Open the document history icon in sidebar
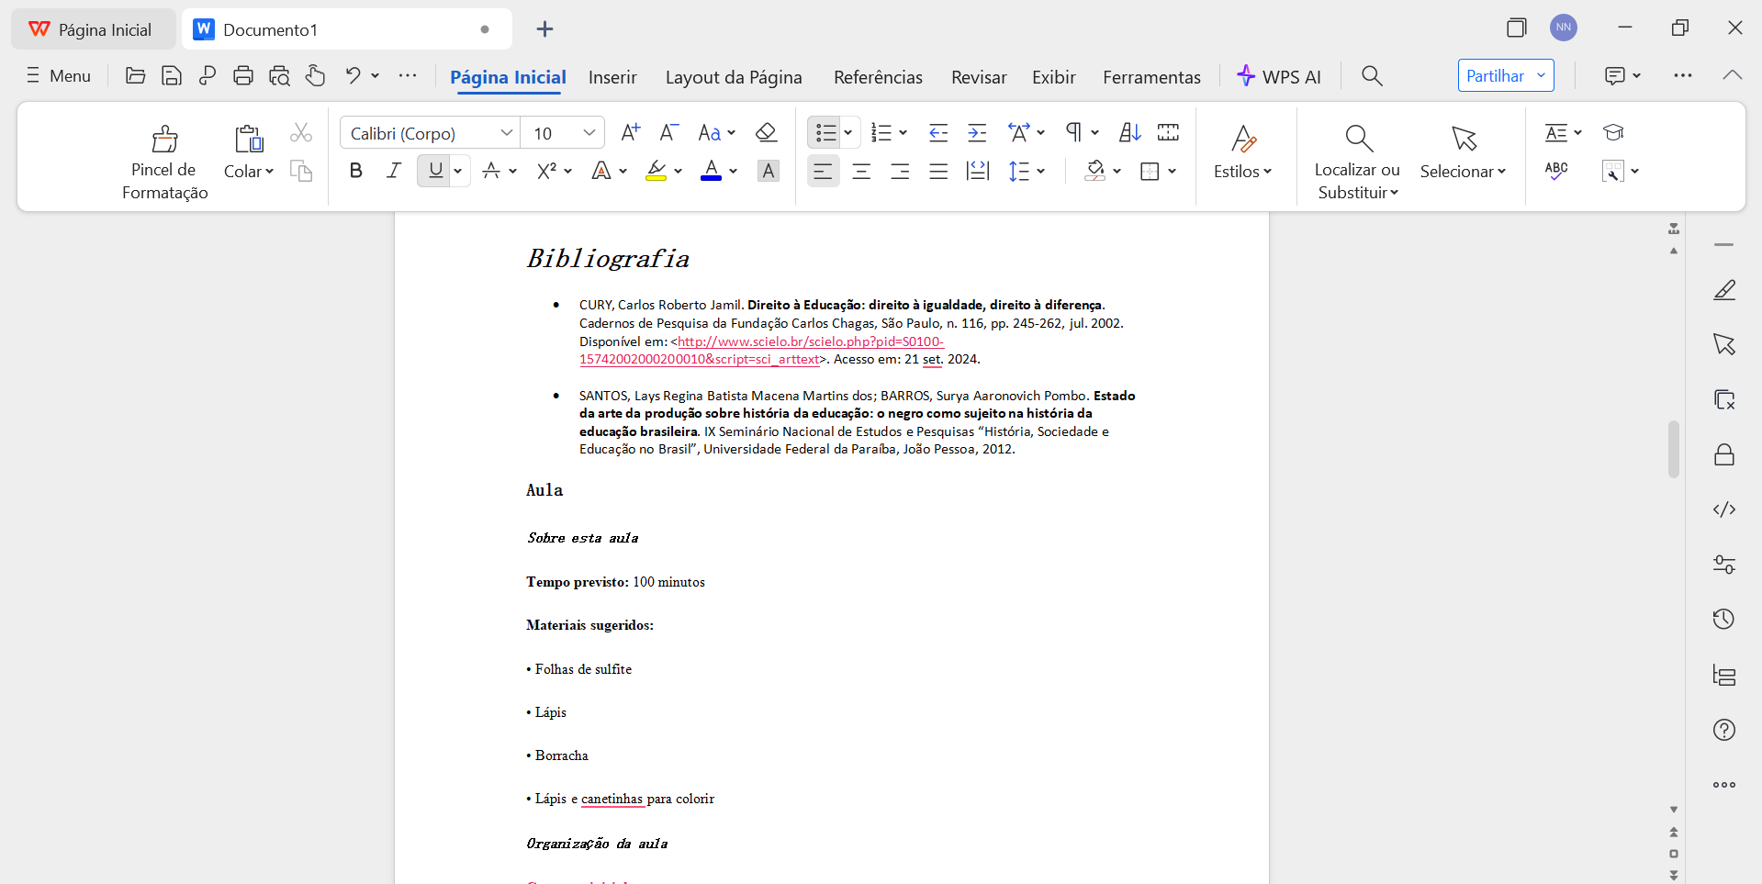This screenshot has width=1762, height=884. (x=1724, y=619)
